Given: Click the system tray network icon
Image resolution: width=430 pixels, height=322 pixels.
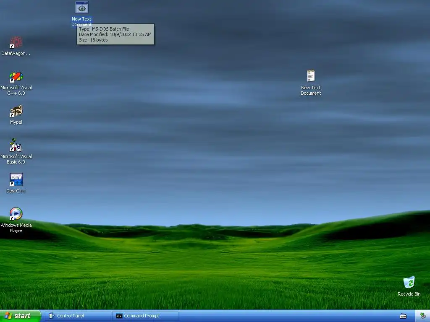Looking at the screenshot, I should point(423,316).
